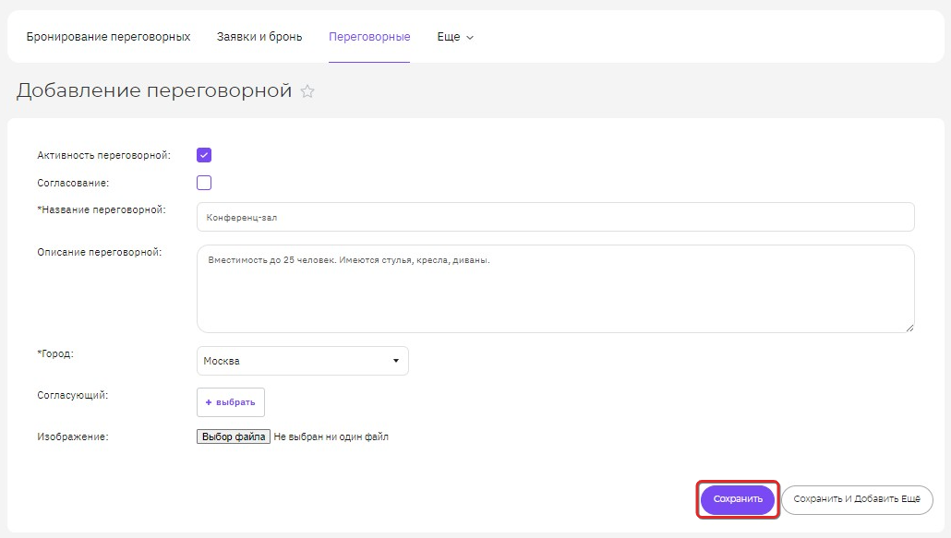Uncheck the Активность переговорной checkbox
Viewport: 951px width, 538px height.
[x=204, y=155]
